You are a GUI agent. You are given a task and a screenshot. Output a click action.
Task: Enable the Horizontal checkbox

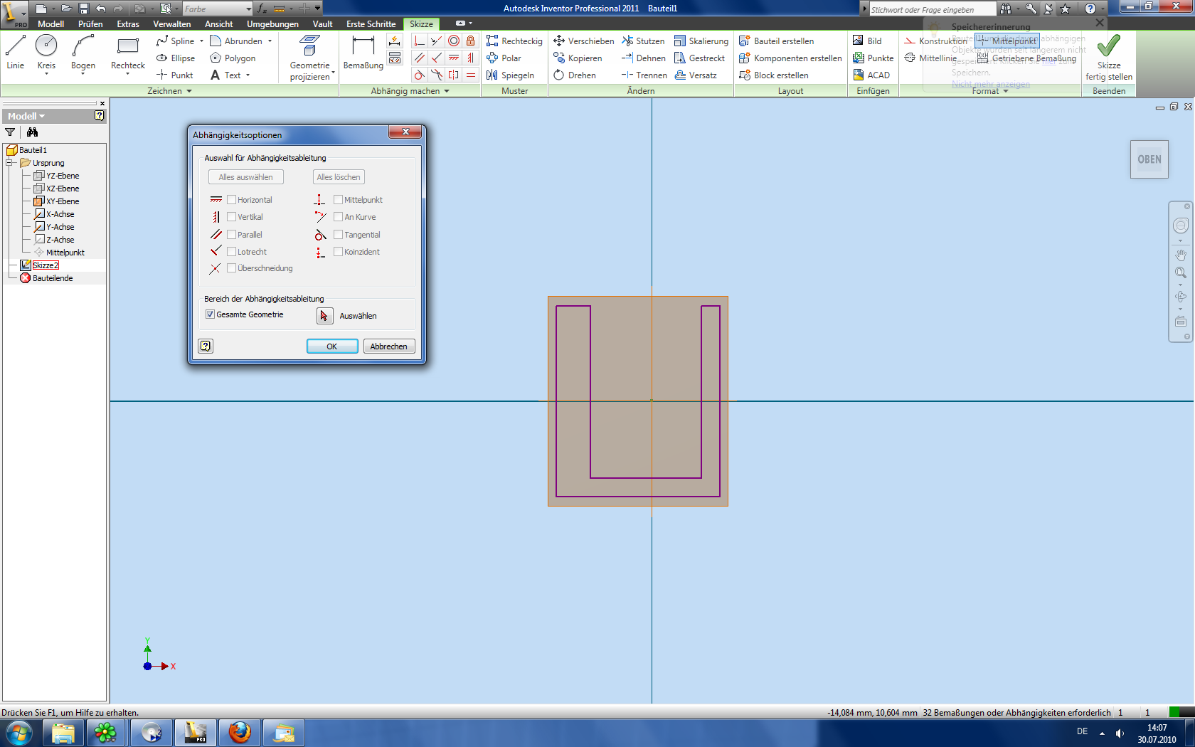coord(231,200)
